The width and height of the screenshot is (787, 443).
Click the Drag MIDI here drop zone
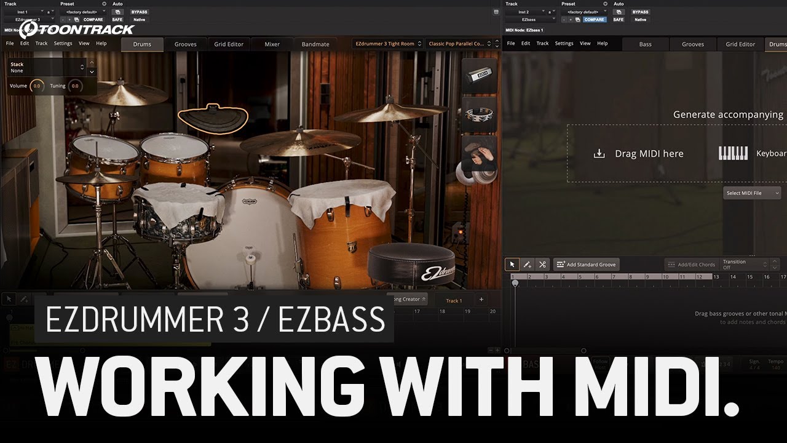(x=676, y=153)
